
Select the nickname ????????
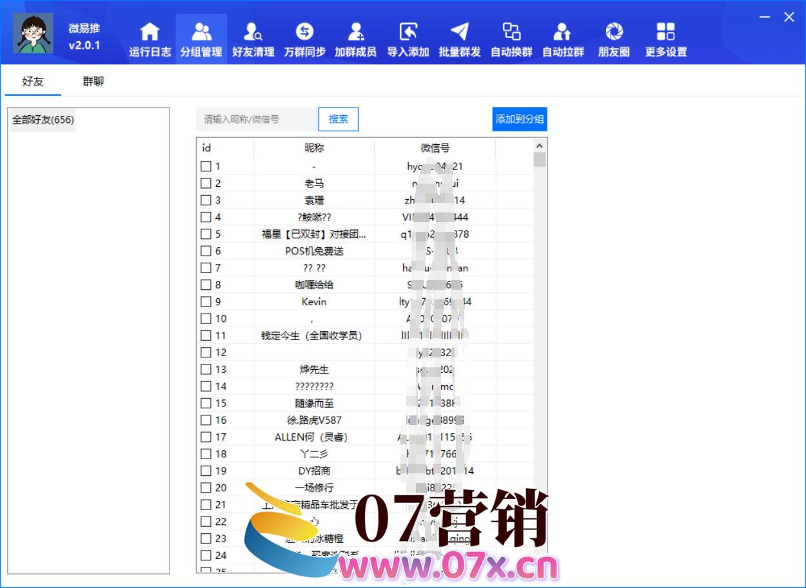pyautogui.click(x=314, y=386)
